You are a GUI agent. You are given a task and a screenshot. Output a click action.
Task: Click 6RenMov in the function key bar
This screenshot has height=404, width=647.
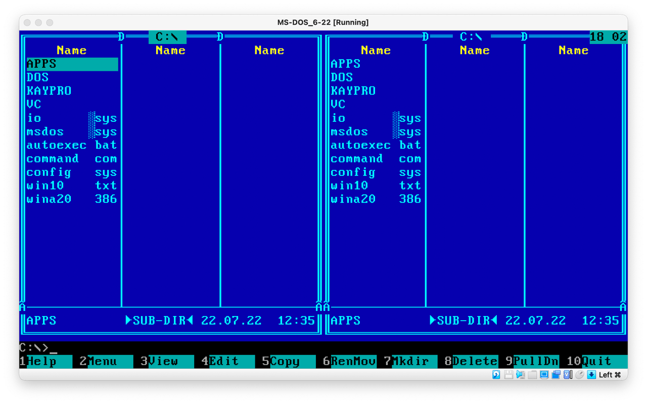pyautogui.click(x=349, y=362)
